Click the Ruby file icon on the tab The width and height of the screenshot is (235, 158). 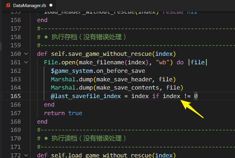point(8,6)
